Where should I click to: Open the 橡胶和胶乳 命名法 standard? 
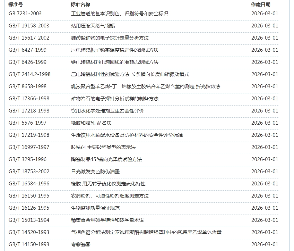point(91,123)
